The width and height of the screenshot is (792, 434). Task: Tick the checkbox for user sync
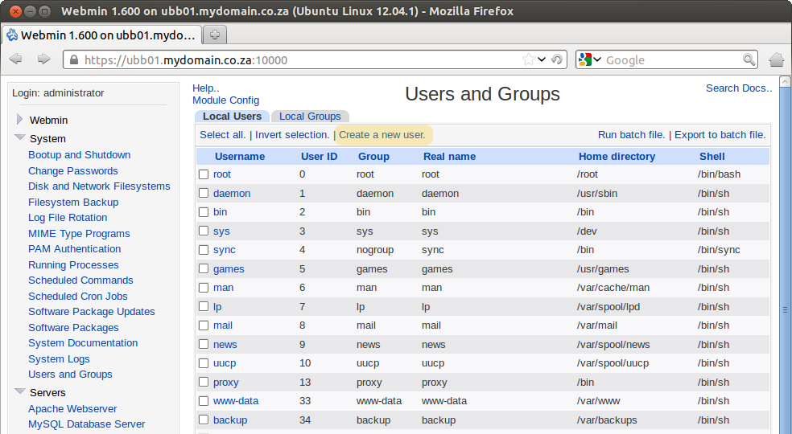click(204, 250)
